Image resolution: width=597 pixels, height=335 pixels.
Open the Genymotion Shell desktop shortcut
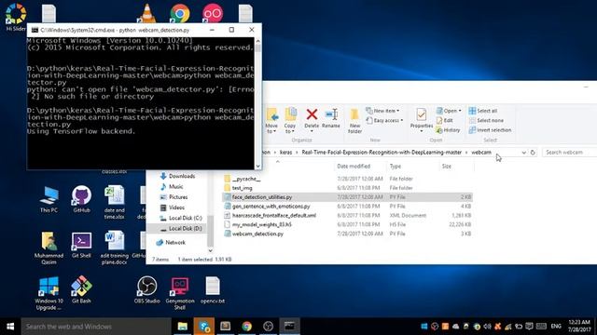(x=180, y=293)
